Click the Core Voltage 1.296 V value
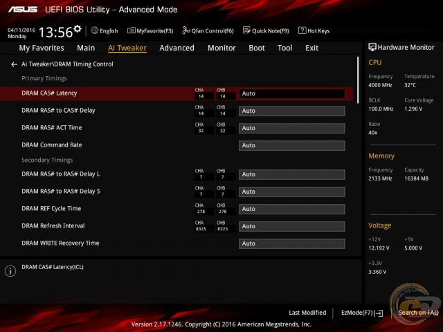 (x=413, y=109)
